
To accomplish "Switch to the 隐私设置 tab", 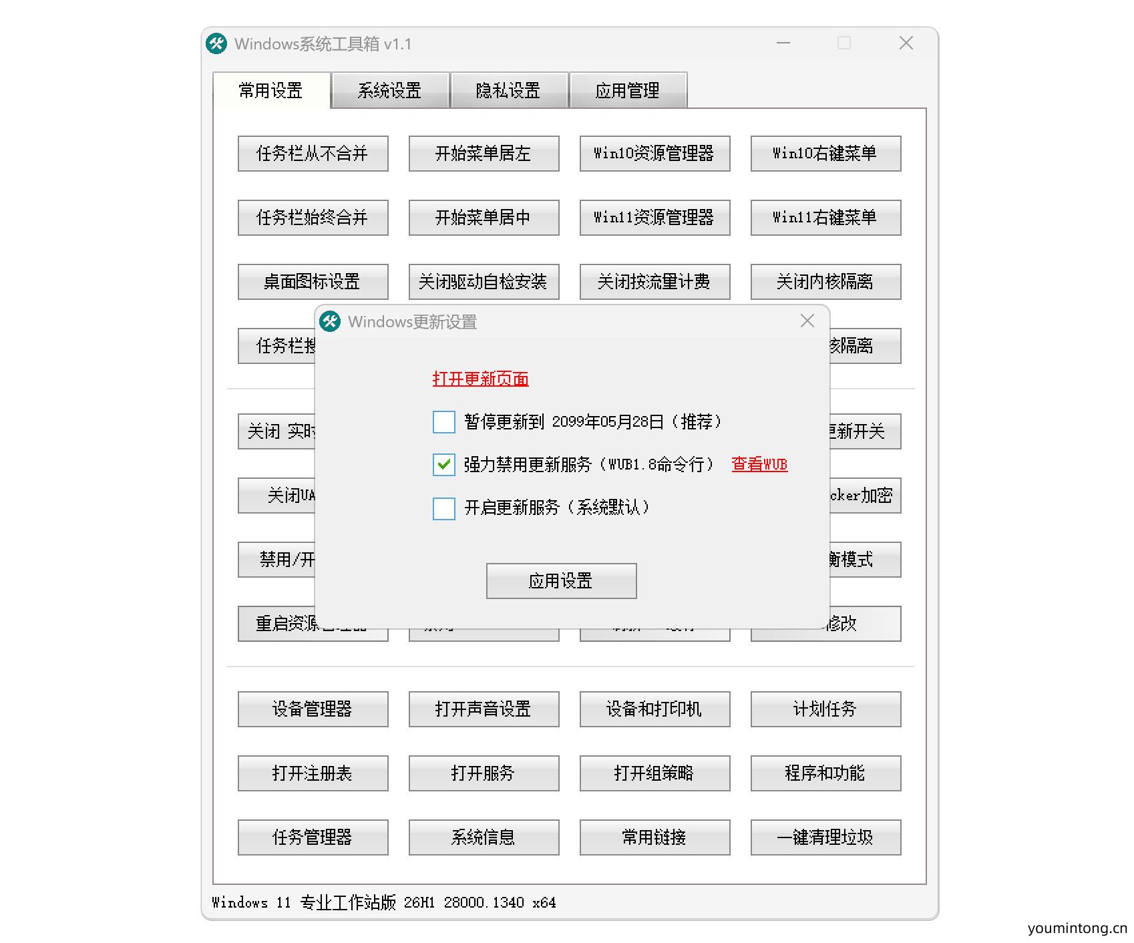I will (509, 91).
